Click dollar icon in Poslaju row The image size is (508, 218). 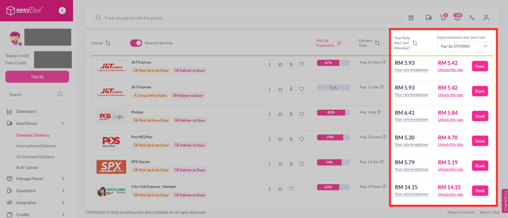(x=291, y=114)
